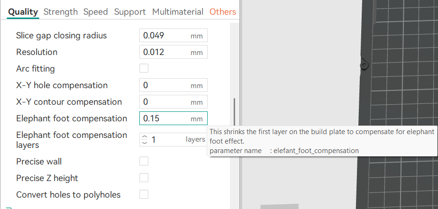438x209 pixels.
Task: Focus the Resolution value field
Action: (x=165, y=52)
